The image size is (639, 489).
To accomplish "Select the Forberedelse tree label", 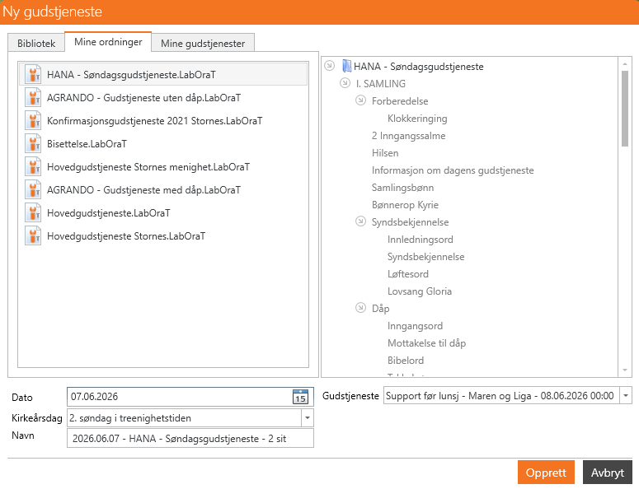I will tap(400, 101).
